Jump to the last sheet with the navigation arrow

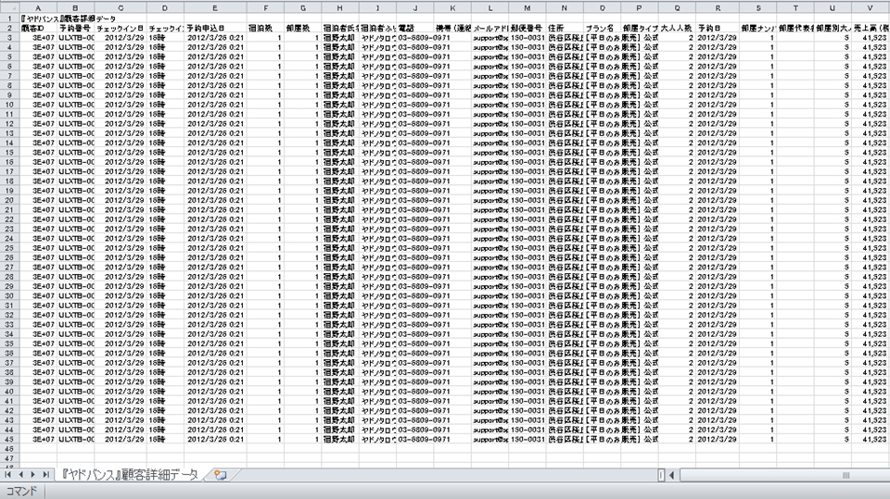click(45, 475)
